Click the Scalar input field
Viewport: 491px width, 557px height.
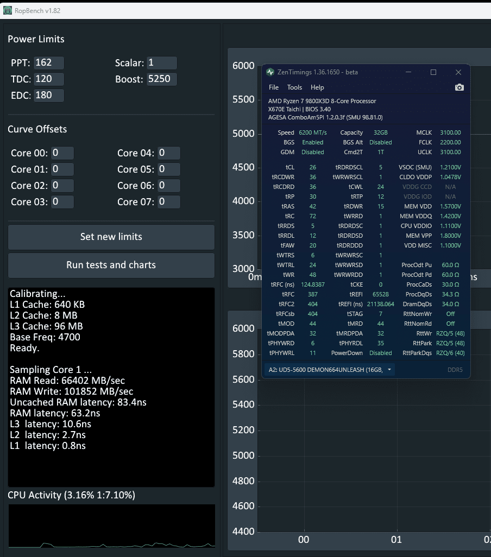point(162,63)
